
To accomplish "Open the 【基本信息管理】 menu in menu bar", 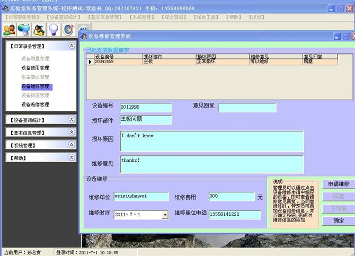I will (105, 17).
